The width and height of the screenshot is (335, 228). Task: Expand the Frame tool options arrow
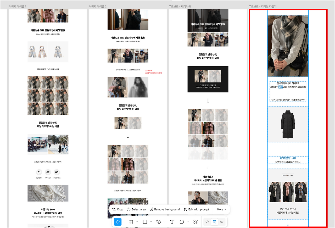[x=137, y=222]
